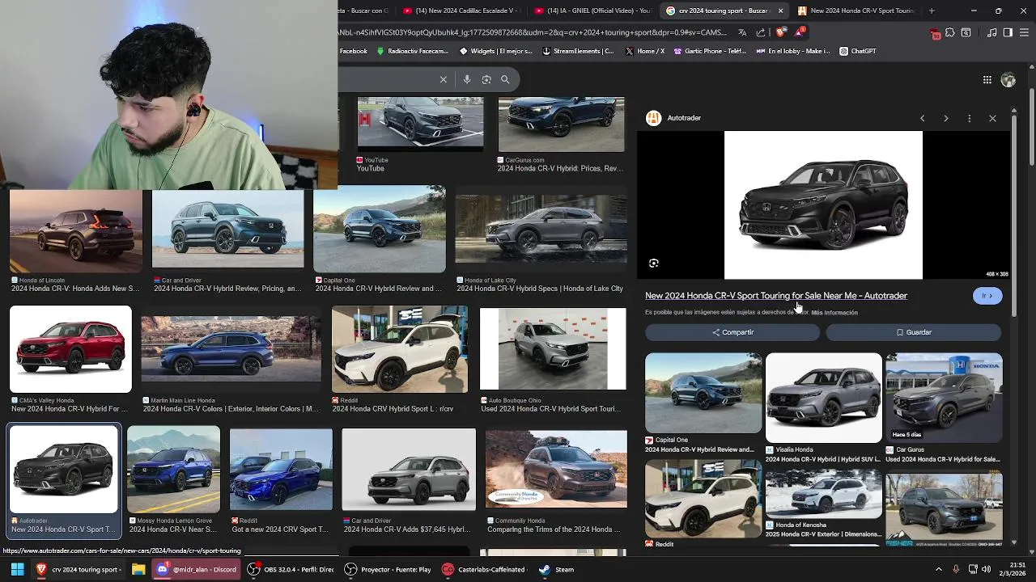
Task: Open Windows Start menu
Action: tap(17, 569)
